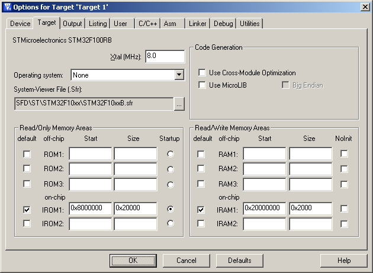
Task: Browse for System-Viewer file with ellipsis button
Action: click(179, 104)
